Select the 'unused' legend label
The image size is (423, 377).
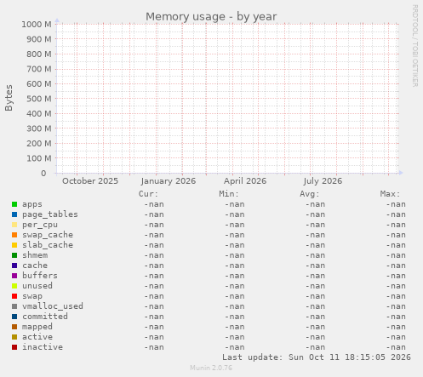pos(37,286)
